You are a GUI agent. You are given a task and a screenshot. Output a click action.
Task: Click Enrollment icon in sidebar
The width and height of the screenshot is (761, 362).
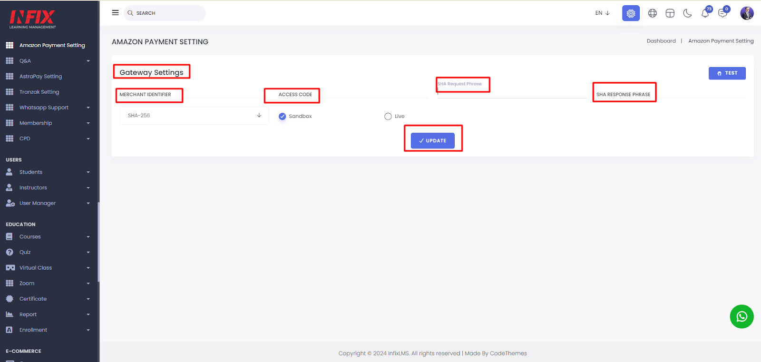pos(9,330)
